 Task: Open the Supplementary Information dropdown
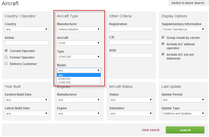tap(183, 29)
